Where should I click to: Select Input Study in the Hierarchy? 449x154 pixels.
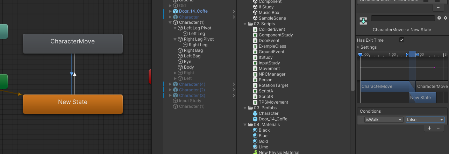[190, 101]
